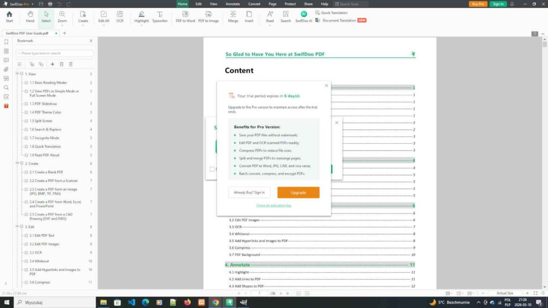Click the 'I have an activation key' link
548x308 pixels.
[275, 205]
